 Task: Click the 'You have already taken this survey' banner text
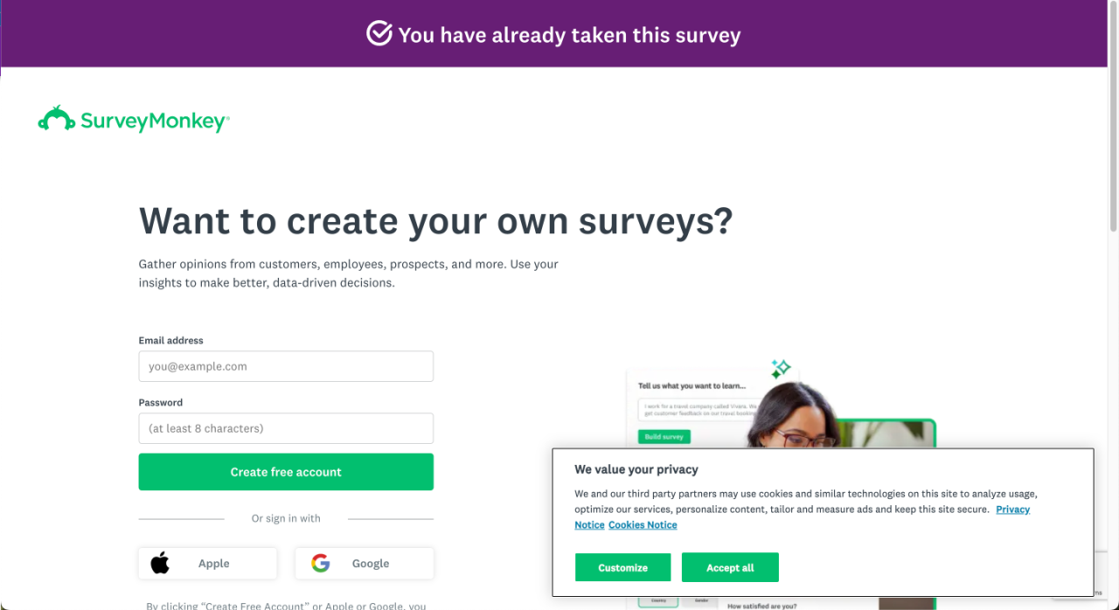[569, 35]
